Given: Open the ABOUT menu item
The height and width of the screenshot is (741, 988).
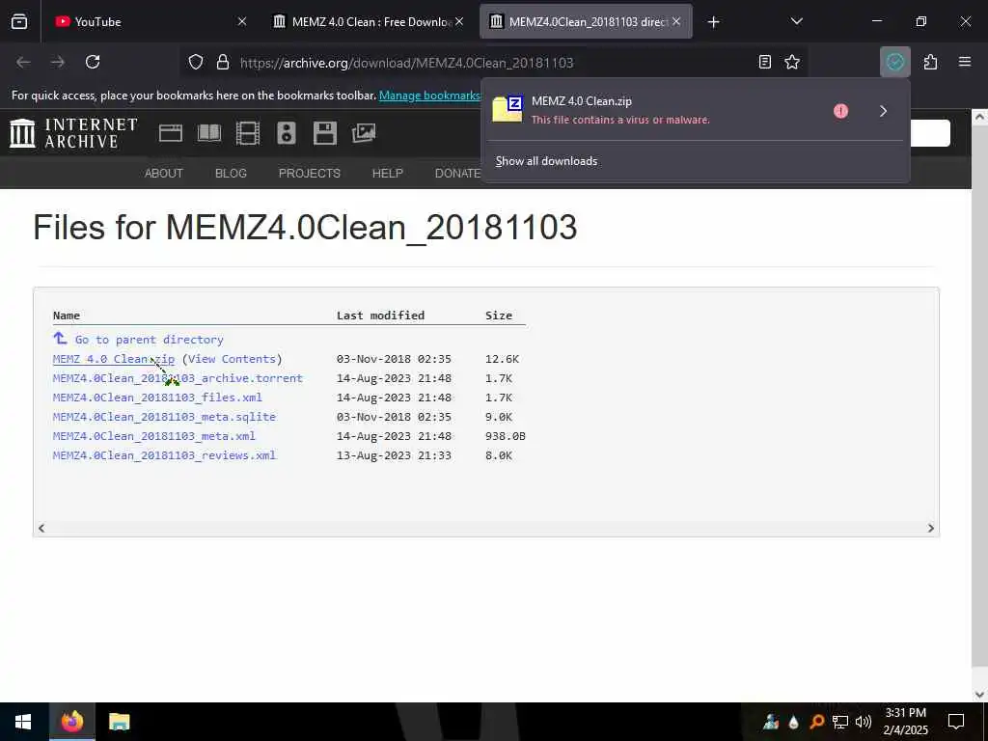Looking at the screenshot, I should click(164, 174).
